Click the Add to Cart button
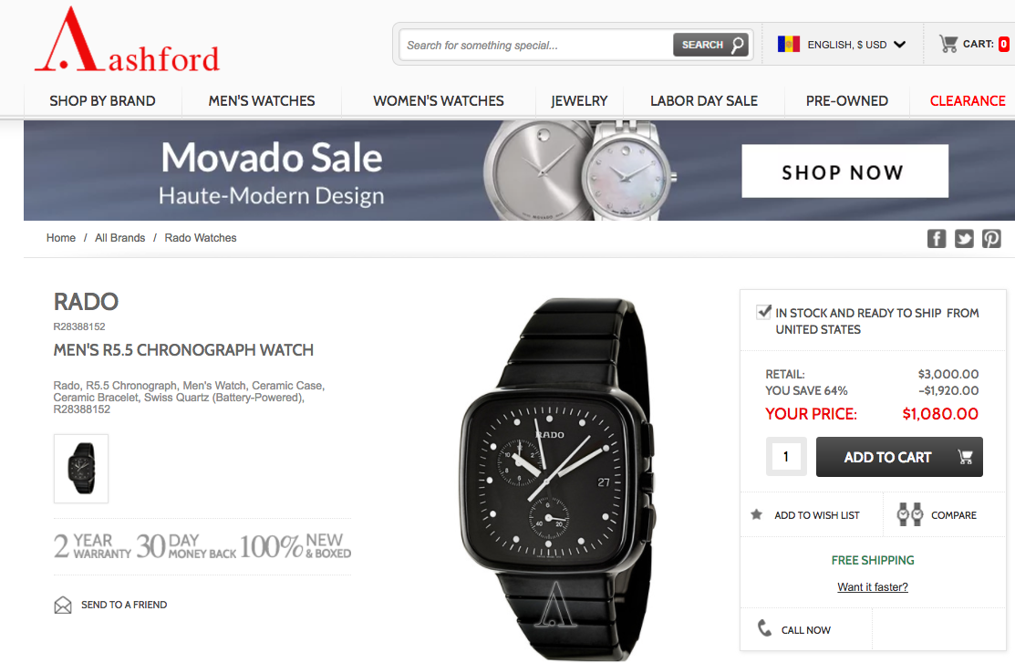1015x663 pixels. [x=899, y=457]
